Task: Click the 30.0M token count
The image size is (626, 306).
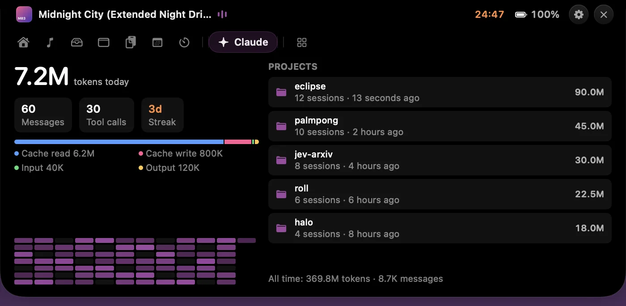Action: [589, 160]
